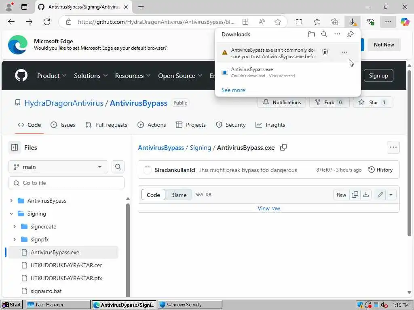
Task: Open split screen view
Action: 299,22
